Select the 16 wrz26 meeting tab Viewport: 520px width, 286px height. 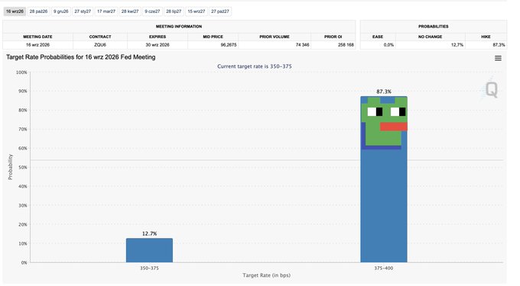coord(15,11)
